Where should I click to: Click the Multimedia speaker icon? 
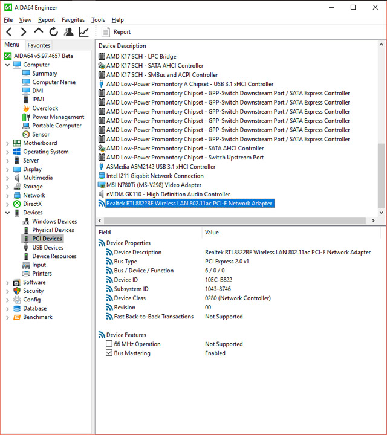tap(17, 178)
